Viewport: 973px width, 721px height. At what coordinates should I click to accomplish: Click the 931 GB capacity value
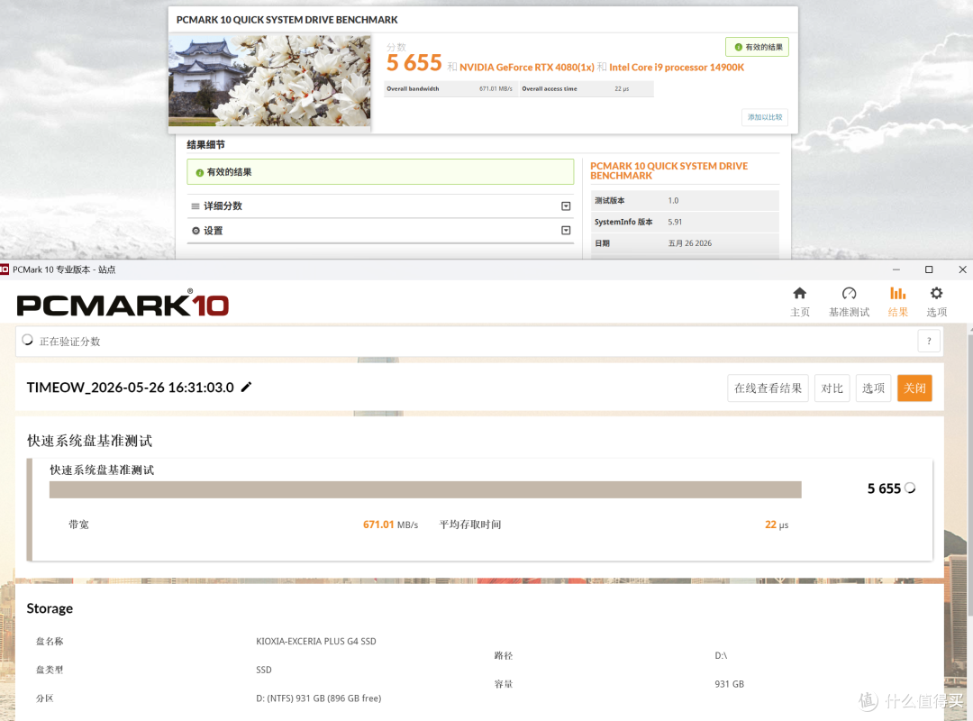(729, 684)
